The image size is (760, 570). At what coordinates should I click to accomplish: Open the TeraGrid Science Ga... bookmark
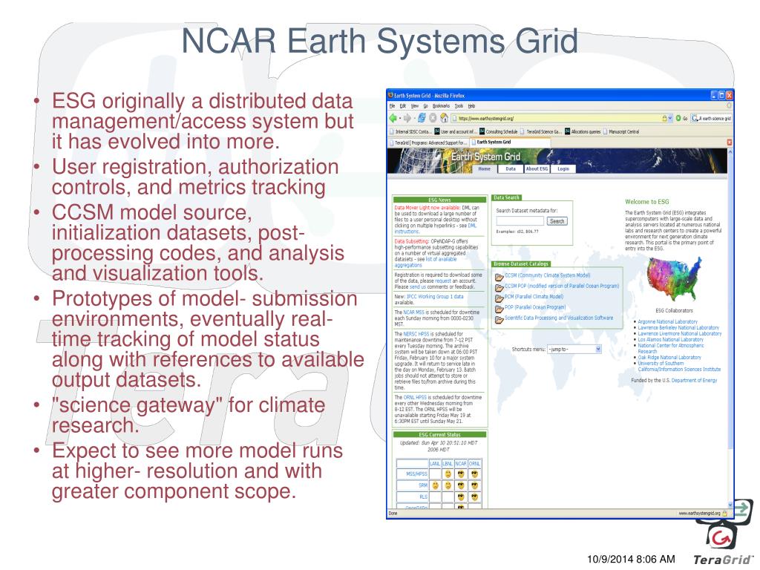pyautogui.click(x=540, y=131)
